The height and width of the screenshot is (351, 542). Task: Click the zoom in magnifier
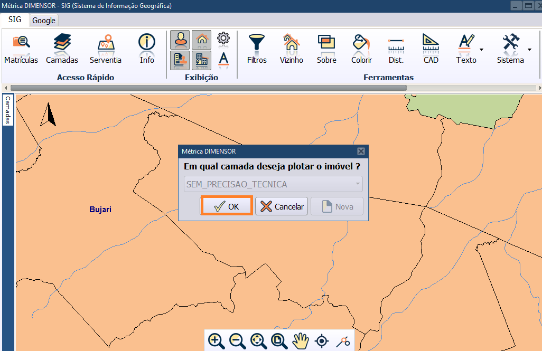pos(216,341)
